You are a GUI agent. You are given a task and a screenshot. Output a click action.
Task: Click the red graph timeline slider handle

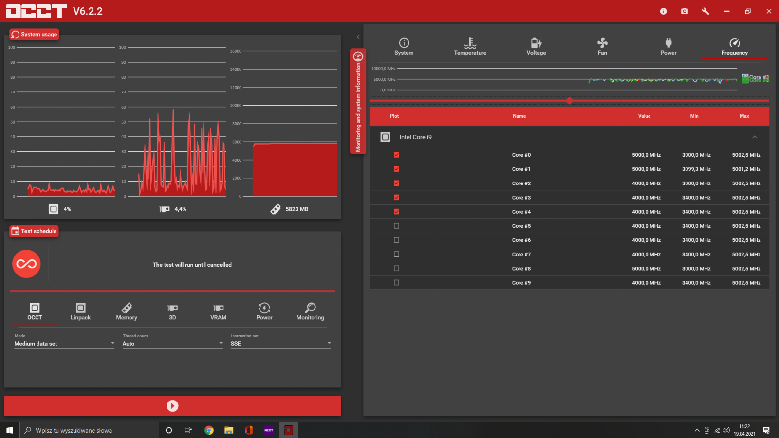click(x=569, y=101)
